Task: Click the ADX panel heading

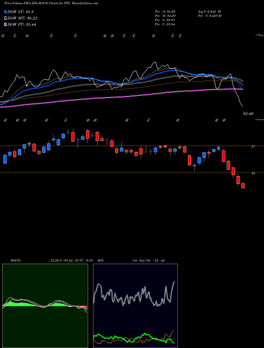Action: (x=101, y=260)
